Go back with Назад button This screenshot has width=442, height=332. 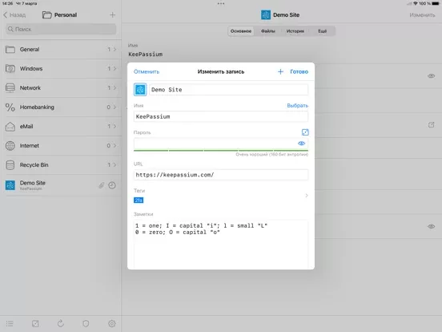14,15
